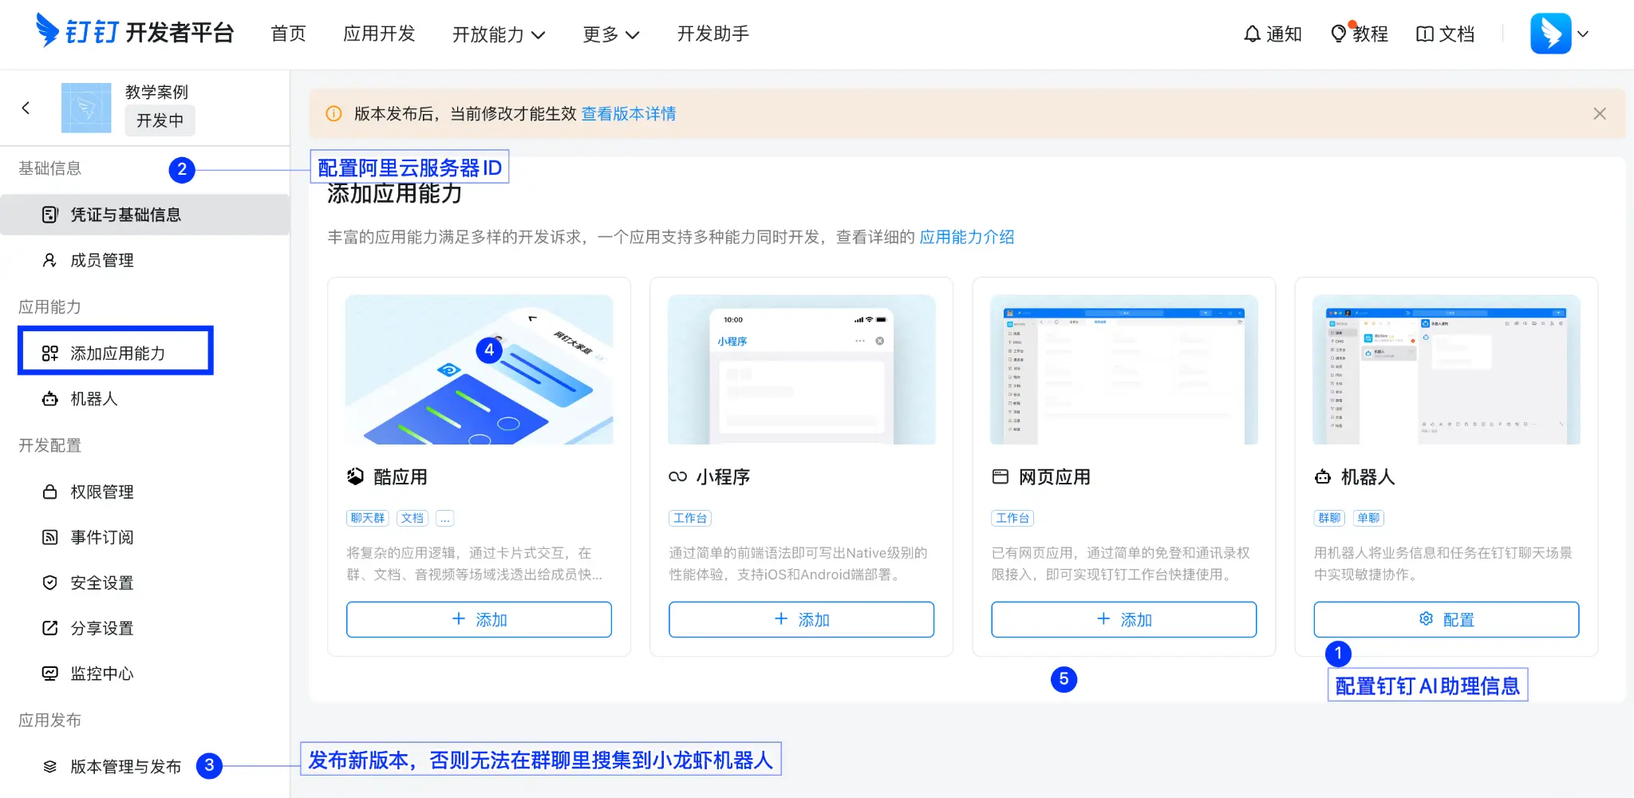Click the 通知 notification bell
Screen dimensions: 1634x798
[1273, 34]
